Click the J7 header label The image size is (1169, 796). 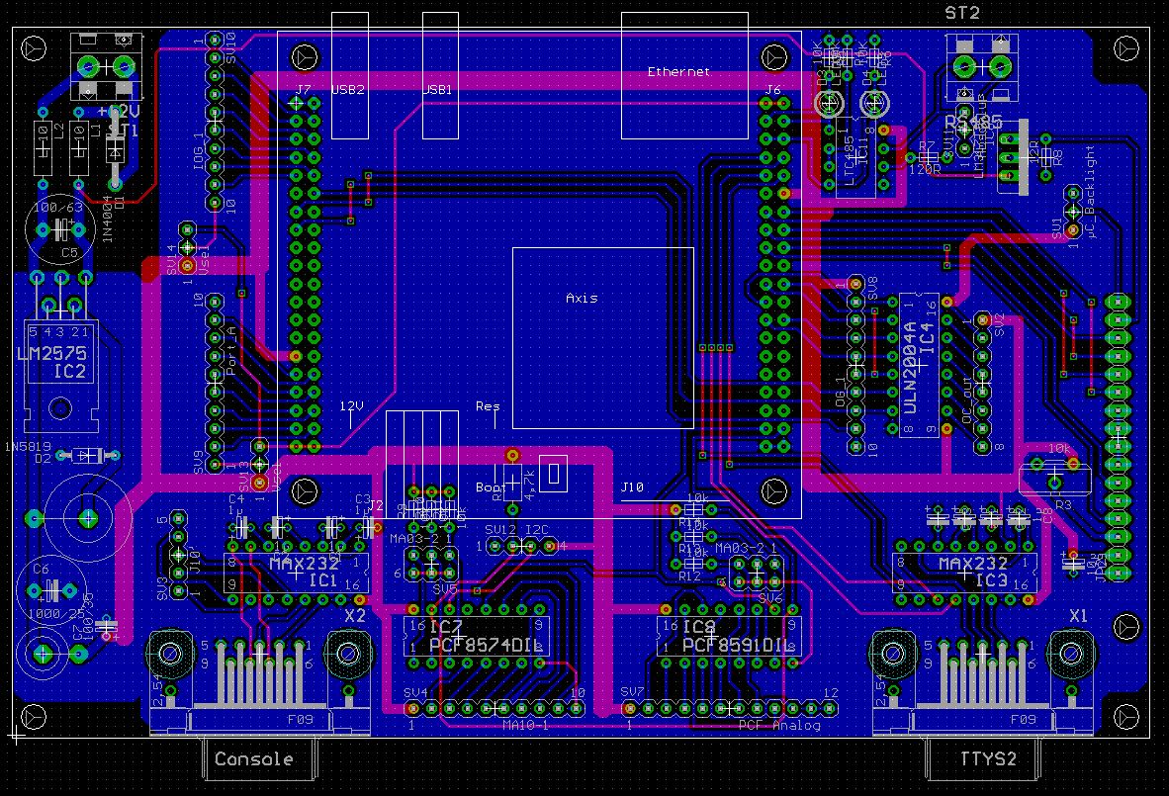pyautogui.click(x=303, y=89)
